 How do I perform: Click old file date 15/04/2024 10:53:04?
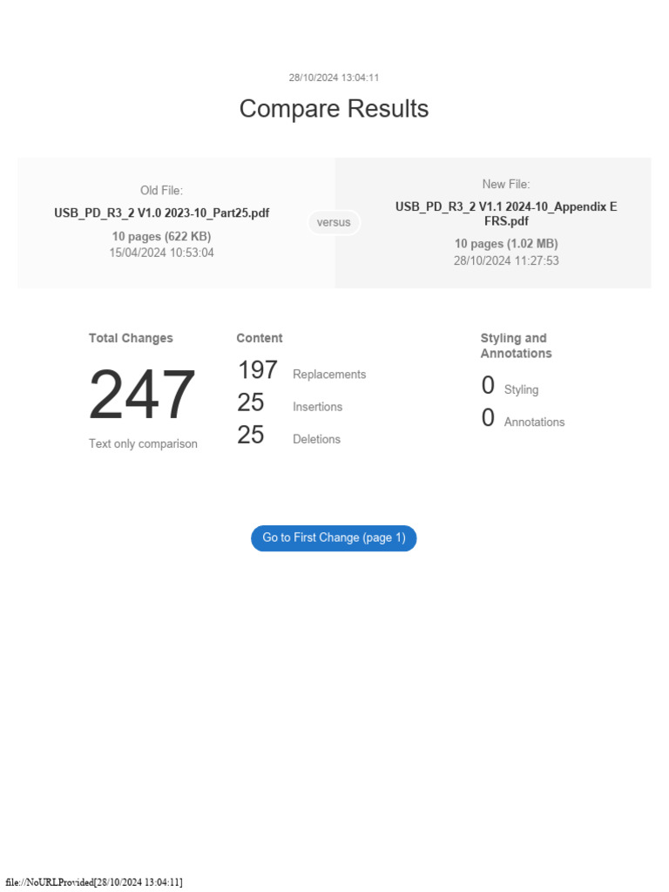pos(161,253)
